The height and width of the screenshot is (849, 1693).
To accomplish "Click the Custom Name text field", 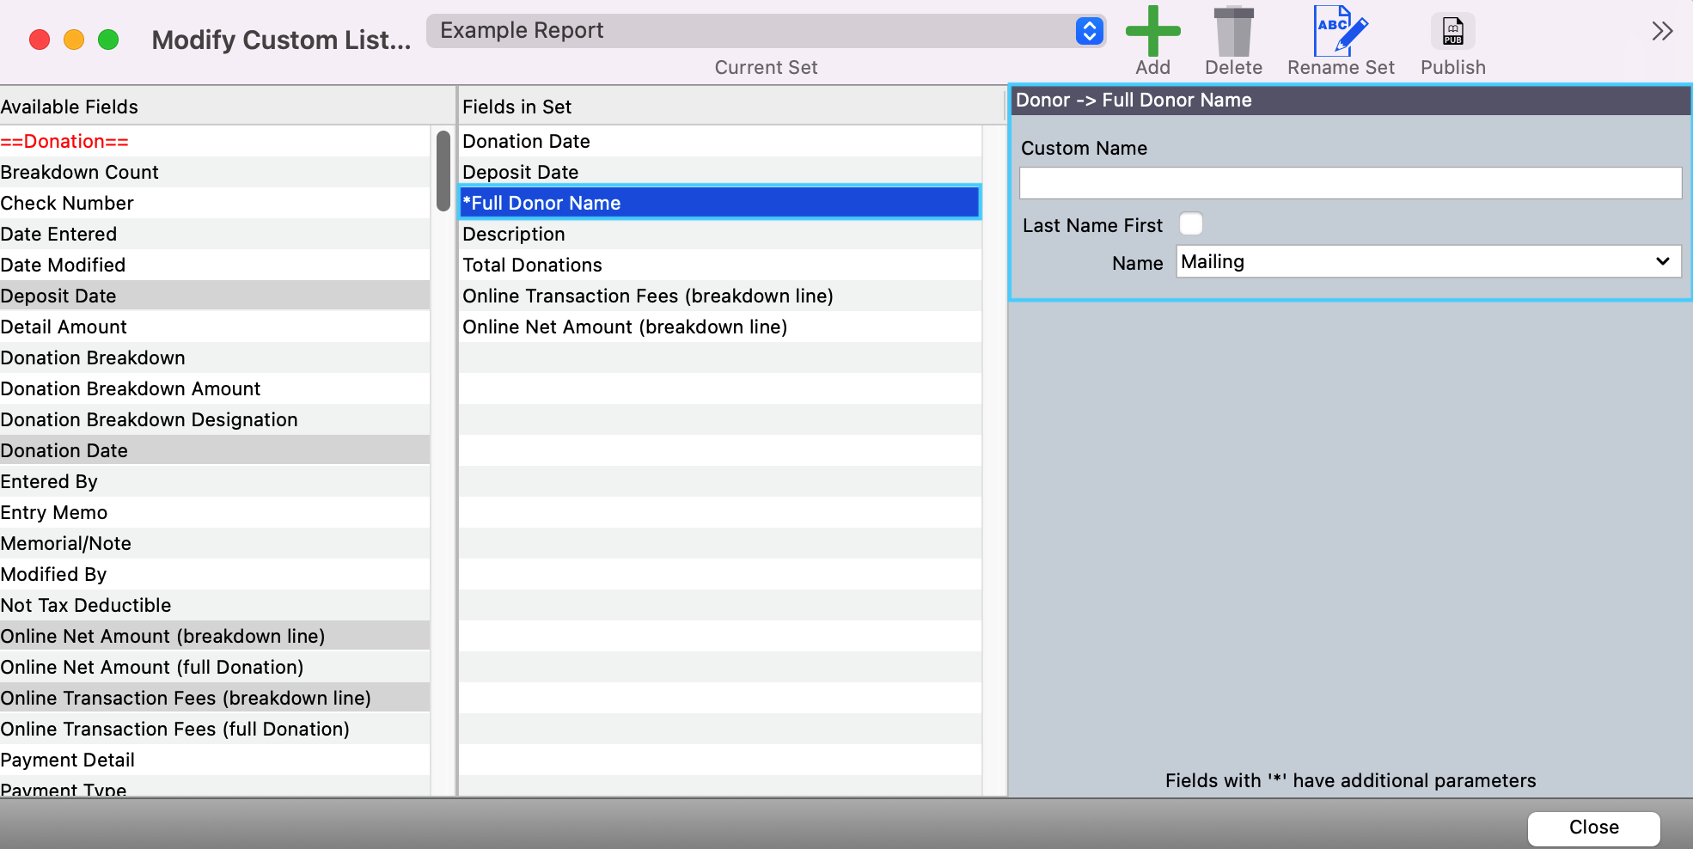I will (1349, 183).
